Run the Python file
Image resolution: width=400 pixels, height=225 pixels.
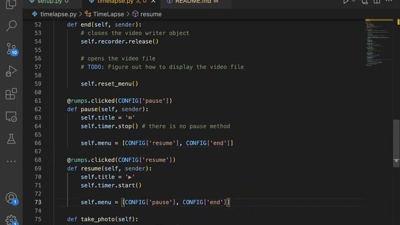346,2
